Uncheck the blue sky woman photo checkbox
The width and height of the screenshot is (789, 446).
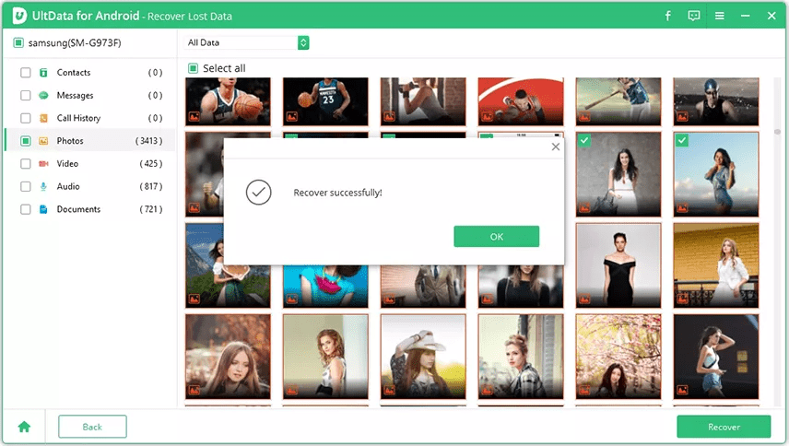(x=682, y=140)
